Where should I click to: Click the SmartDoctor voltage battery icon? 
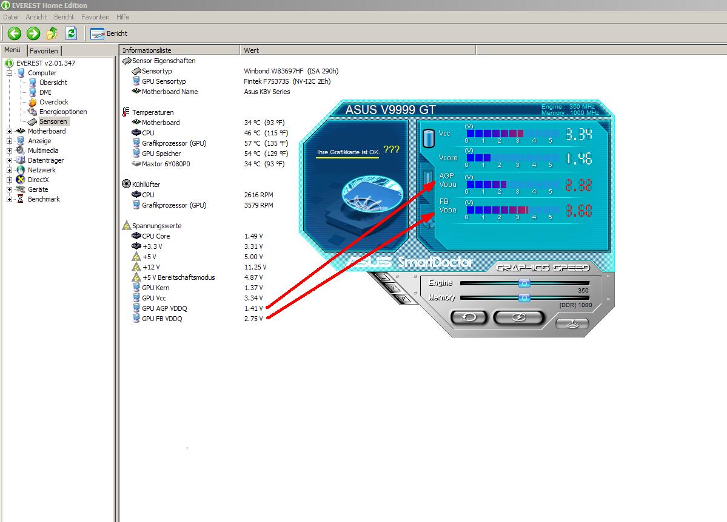(x=429, y=138)
